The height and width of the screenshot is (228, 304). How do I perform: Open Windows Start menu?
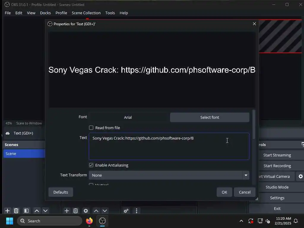coord(9,221)
